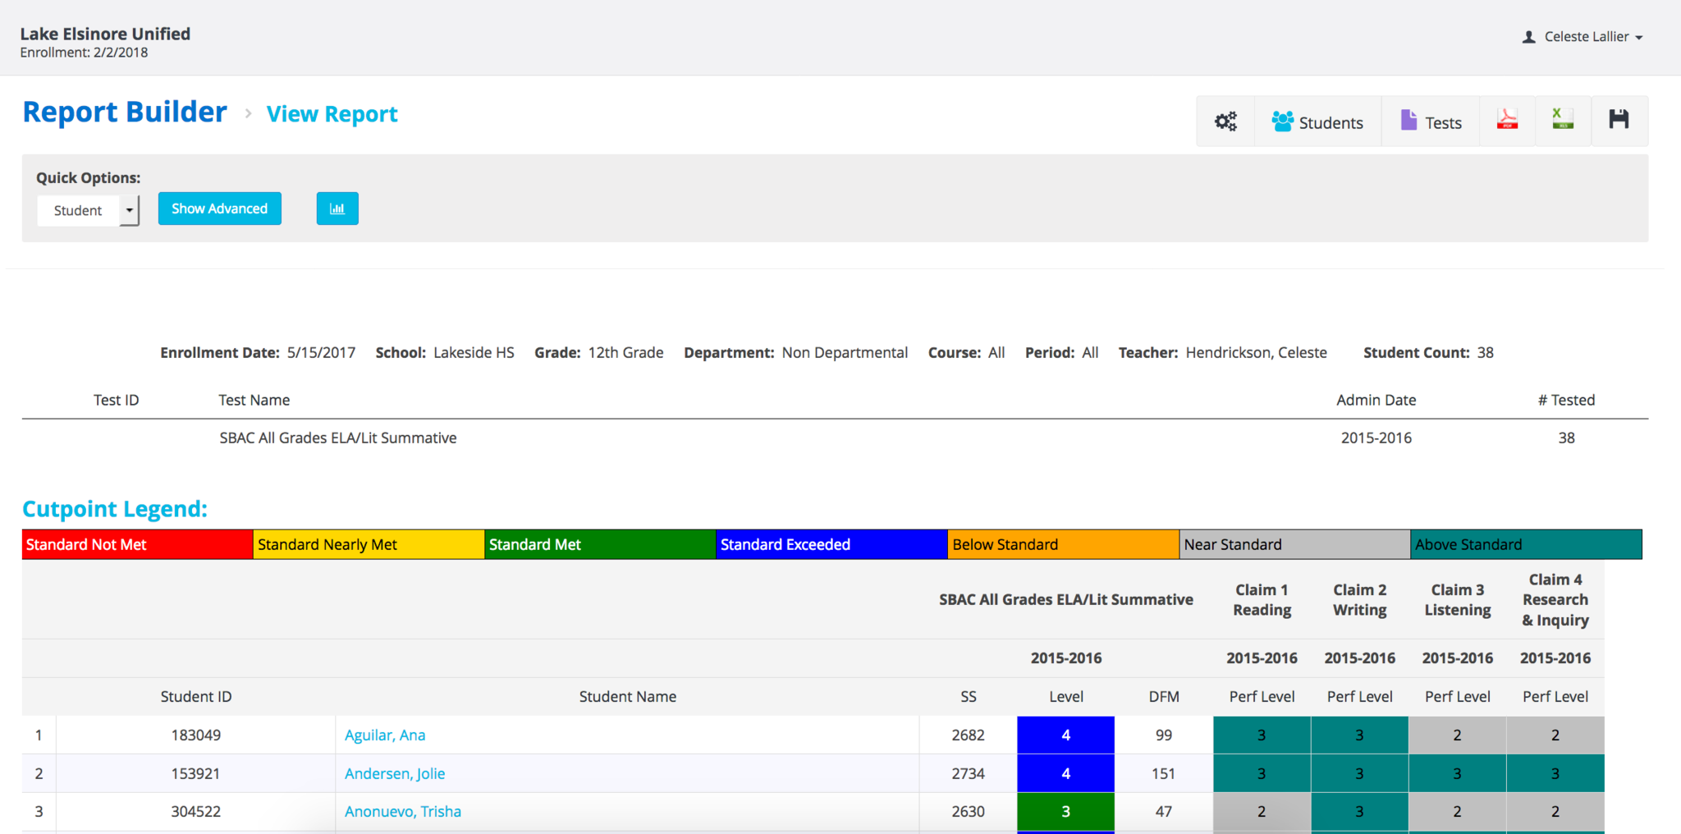This screenshot has height=834, width=1681.
Task: Export report as PDF
Action: click(1507, 121)
